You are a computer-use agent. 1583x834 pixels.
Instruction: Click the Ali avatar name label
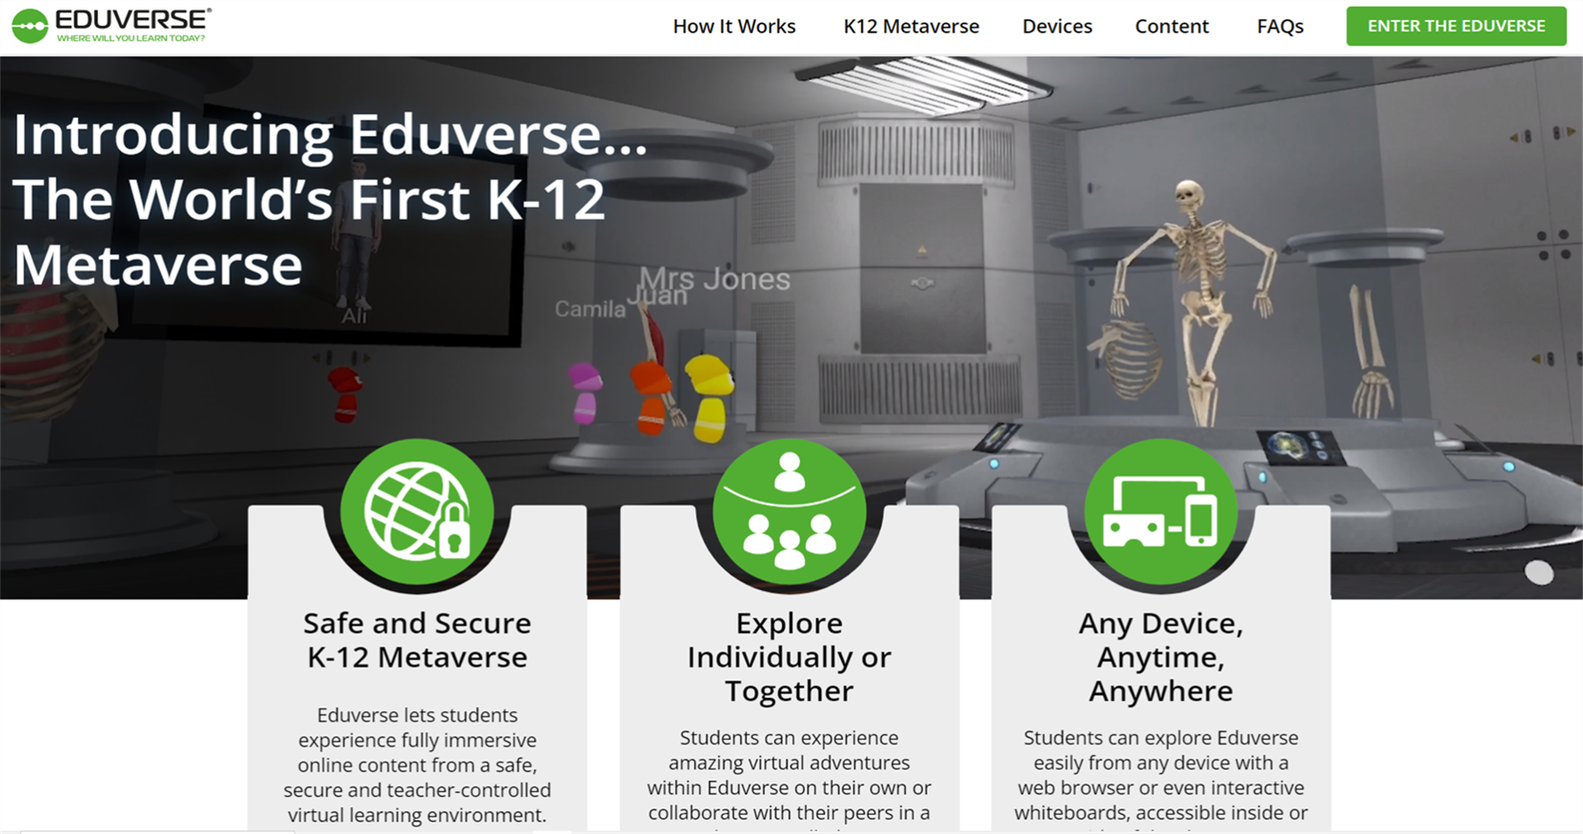(354, 316)
